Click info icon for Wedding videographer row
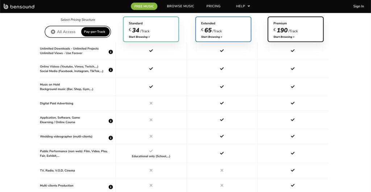371x192 pixels. coord(111,138)
